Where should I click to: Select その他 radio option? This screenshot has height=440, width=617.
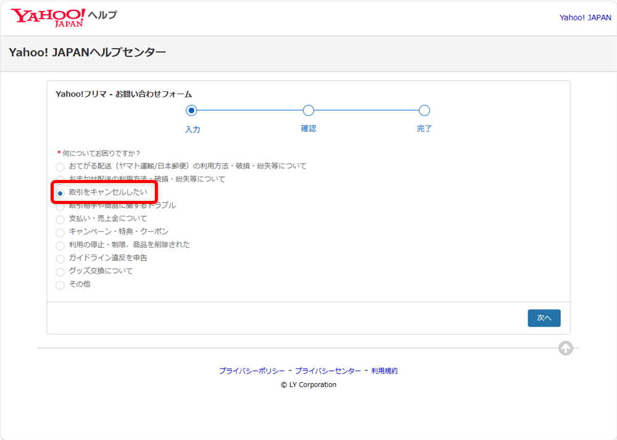(60, 285)
